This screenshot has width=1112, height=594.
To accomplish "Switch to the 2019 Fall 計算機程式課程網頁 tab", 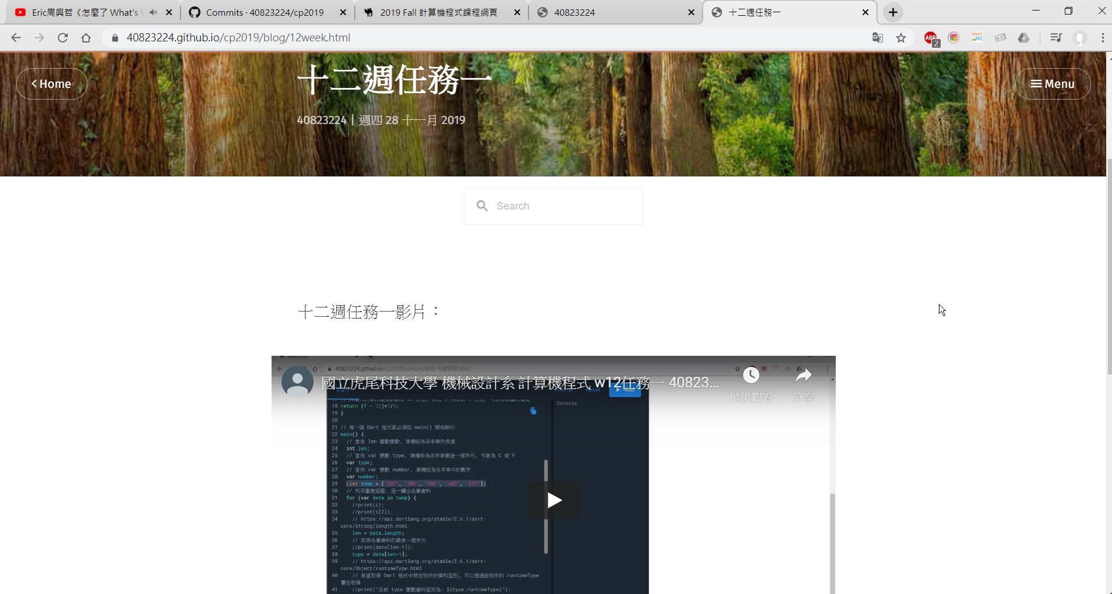I will pos(438,12).
